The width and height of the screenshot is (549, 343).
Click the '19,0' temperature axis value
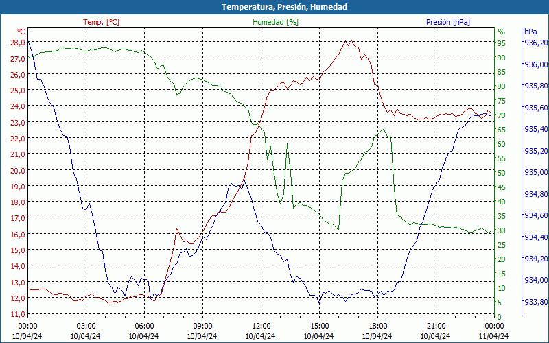pos(18,187)
